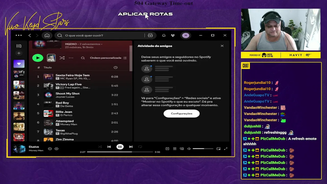327x184 pixels.
Task: Open artist link 'BigXthaPlug'
Action: click(x=69, y=134)
